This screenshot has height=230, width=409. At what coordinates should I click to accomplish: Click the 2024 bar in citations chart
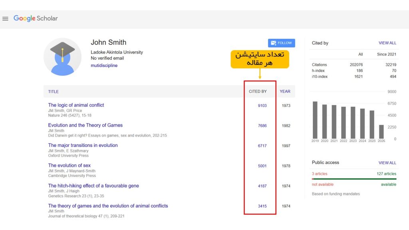coord(362,124)
